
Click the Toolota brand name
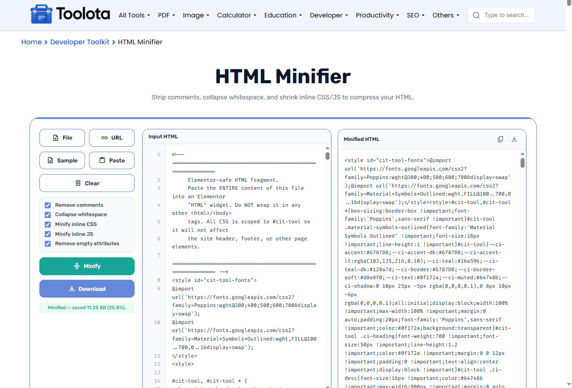[83, 14]
